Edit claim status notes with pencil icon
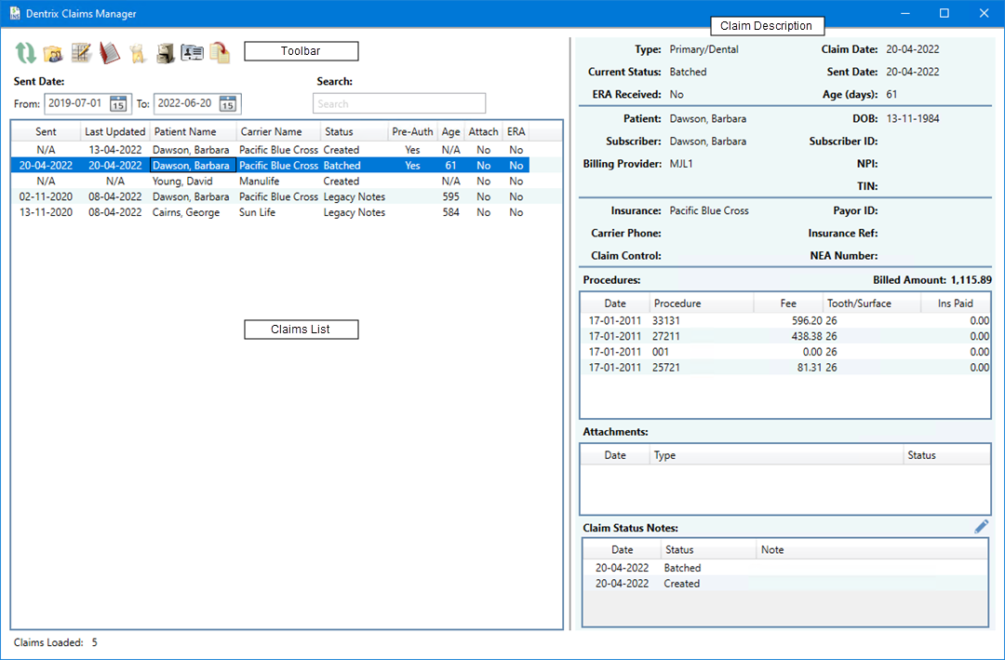 pyautogui.click(x=981, y=527)
